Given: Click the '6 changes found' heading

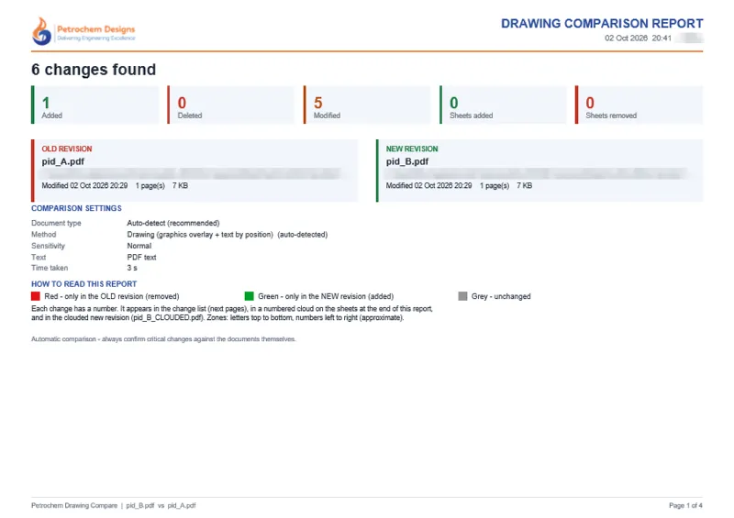Looking at the screenshot, I should (94, 70).
